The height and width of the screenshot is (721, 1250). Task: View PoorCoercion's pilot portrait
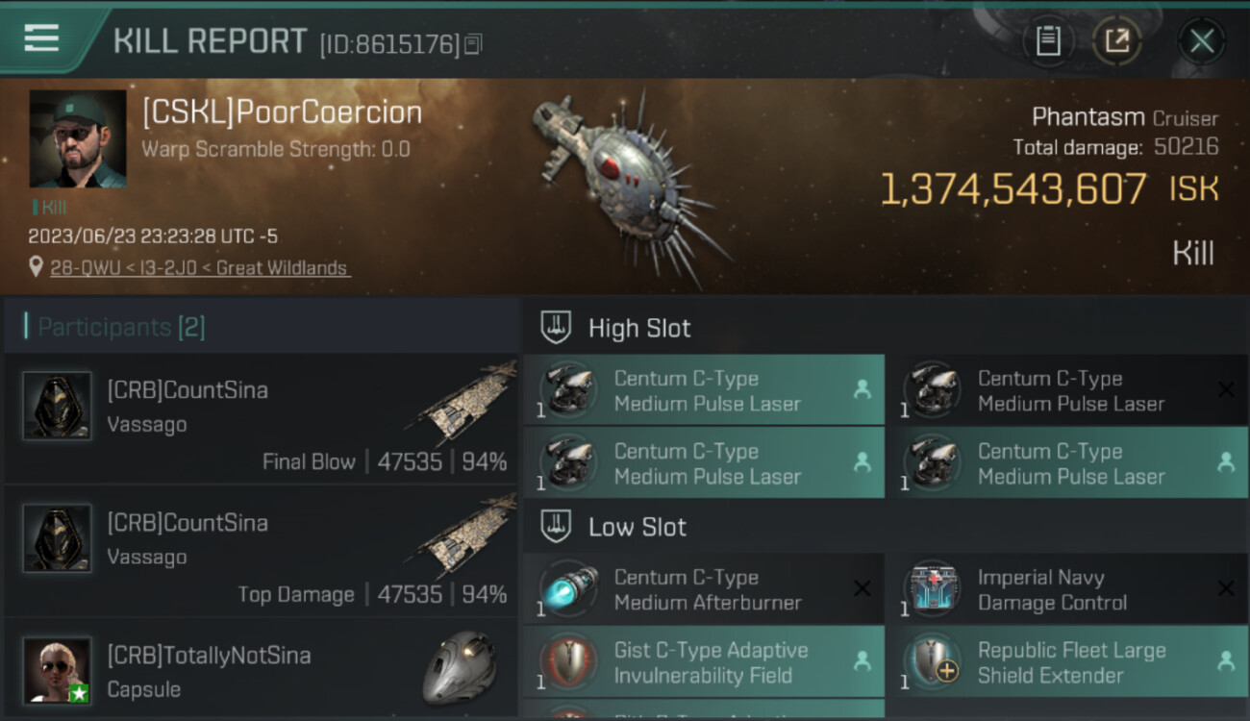tap(78, 138)
